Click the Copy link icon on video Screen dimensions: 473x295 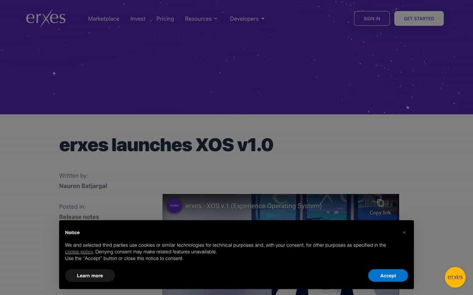[x=380, y=207]
